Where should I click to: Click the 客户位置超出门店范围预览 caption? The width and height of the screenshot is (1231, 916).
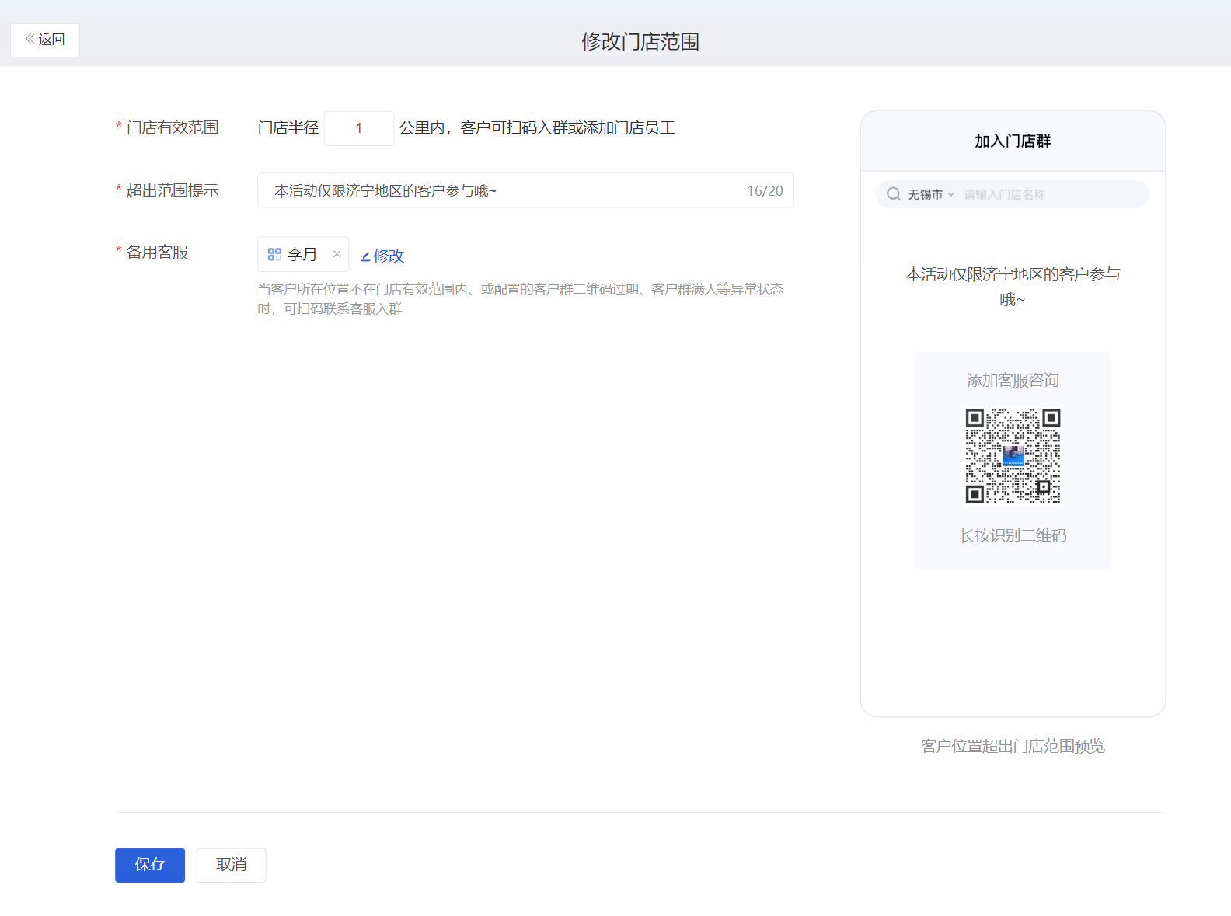(1013, 746)
